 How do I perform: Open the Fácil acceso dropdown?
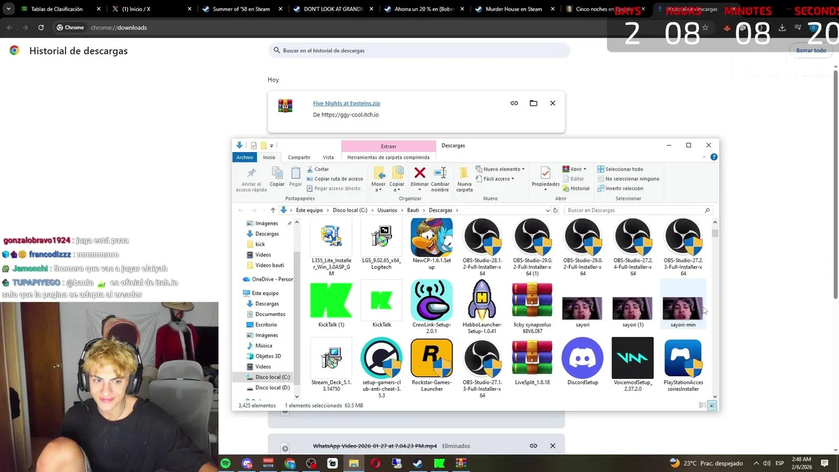point(495,179)
